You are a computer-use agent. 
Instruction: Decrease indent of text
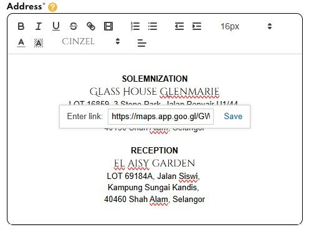click(179, 26)
